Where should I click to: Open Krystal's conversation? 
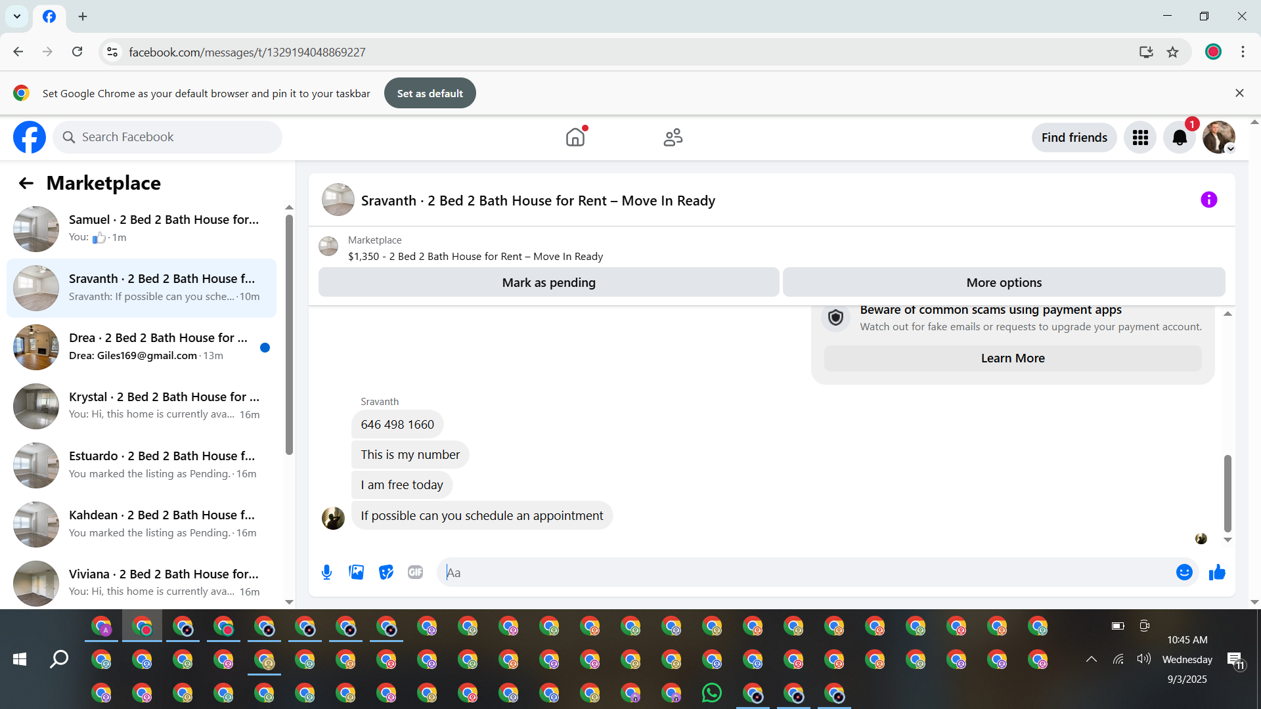[142, 406]
